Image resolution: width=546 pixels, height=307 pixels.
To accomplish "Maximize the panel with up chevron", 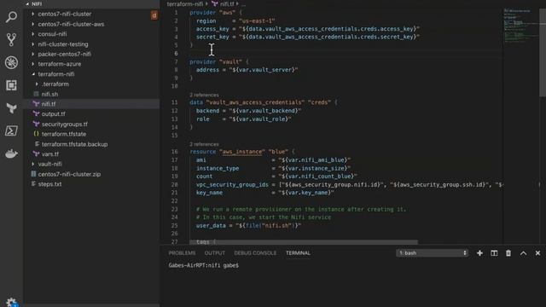I will point(523,253).
